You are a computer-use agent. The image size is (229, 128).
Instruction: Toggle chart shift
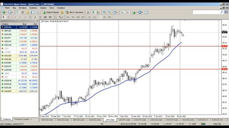click(127, 12)
